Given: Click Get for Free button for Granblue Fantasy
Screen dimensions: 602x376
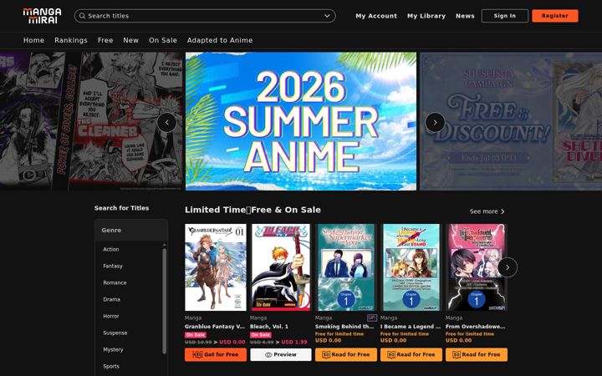Looking at the screenshot, I should (216, 354).
